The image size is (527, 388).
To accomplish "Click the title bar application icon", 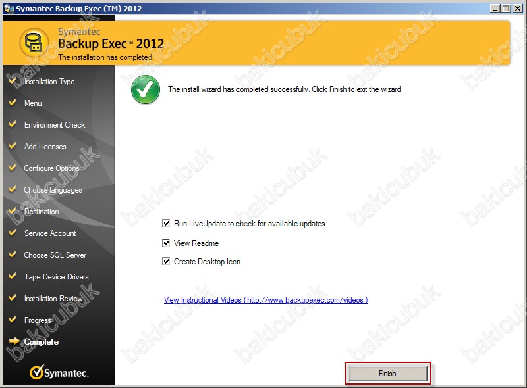I will tap(9, 9).
